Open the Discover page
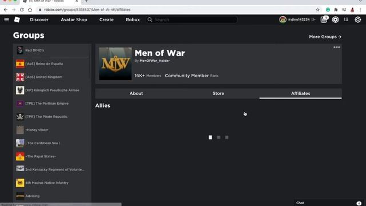 (39, 19)
